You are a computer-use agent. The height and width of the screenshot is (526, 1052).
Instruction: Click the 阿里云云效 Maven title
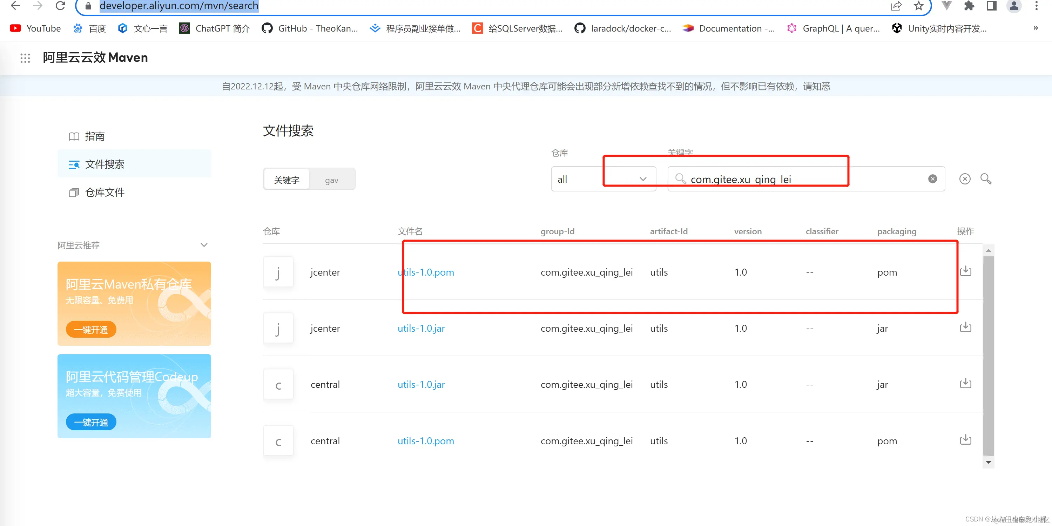pyautogui.click(x=95, y=58)
